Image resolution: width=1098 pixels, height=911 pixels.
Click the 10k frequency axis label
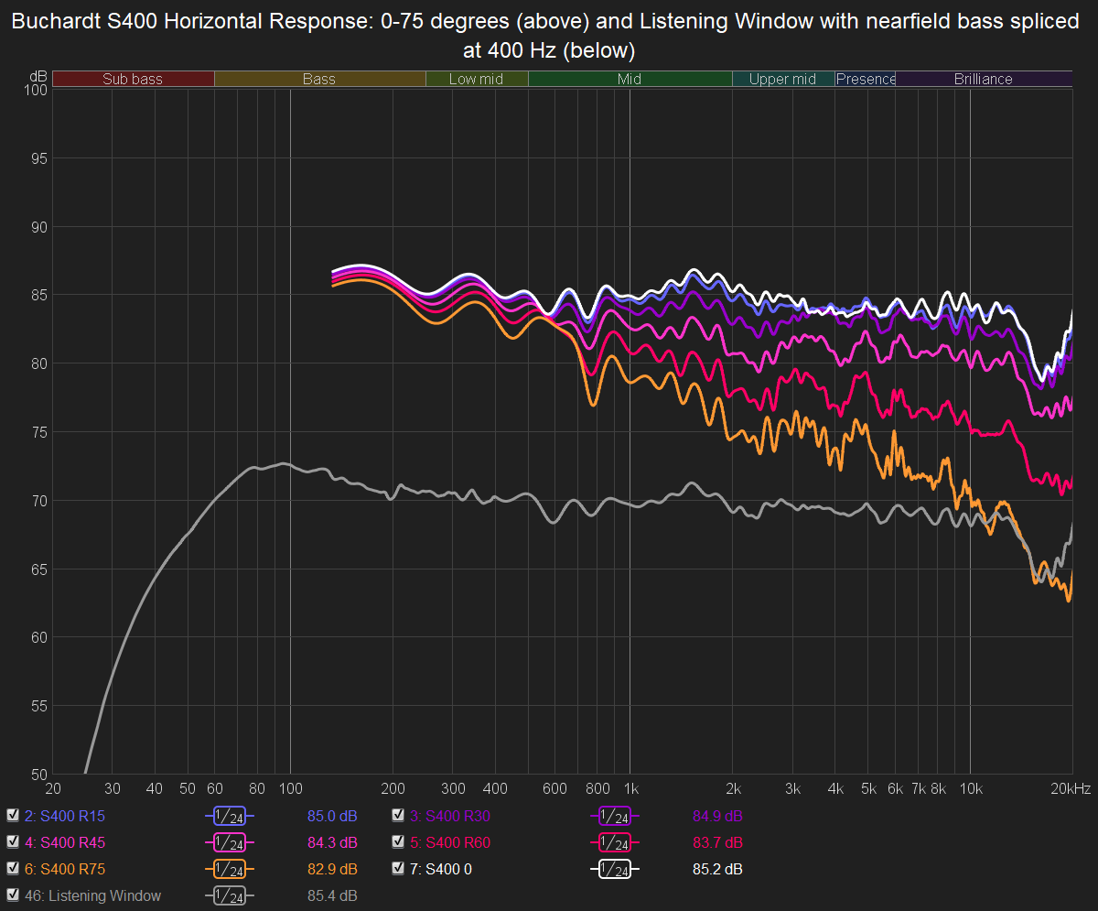click(970, 788)
